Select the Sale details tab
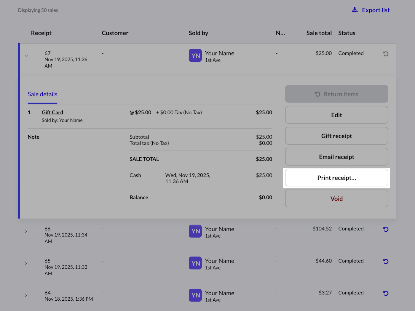This screenshot has width=415, height=311. coord(42,94)
